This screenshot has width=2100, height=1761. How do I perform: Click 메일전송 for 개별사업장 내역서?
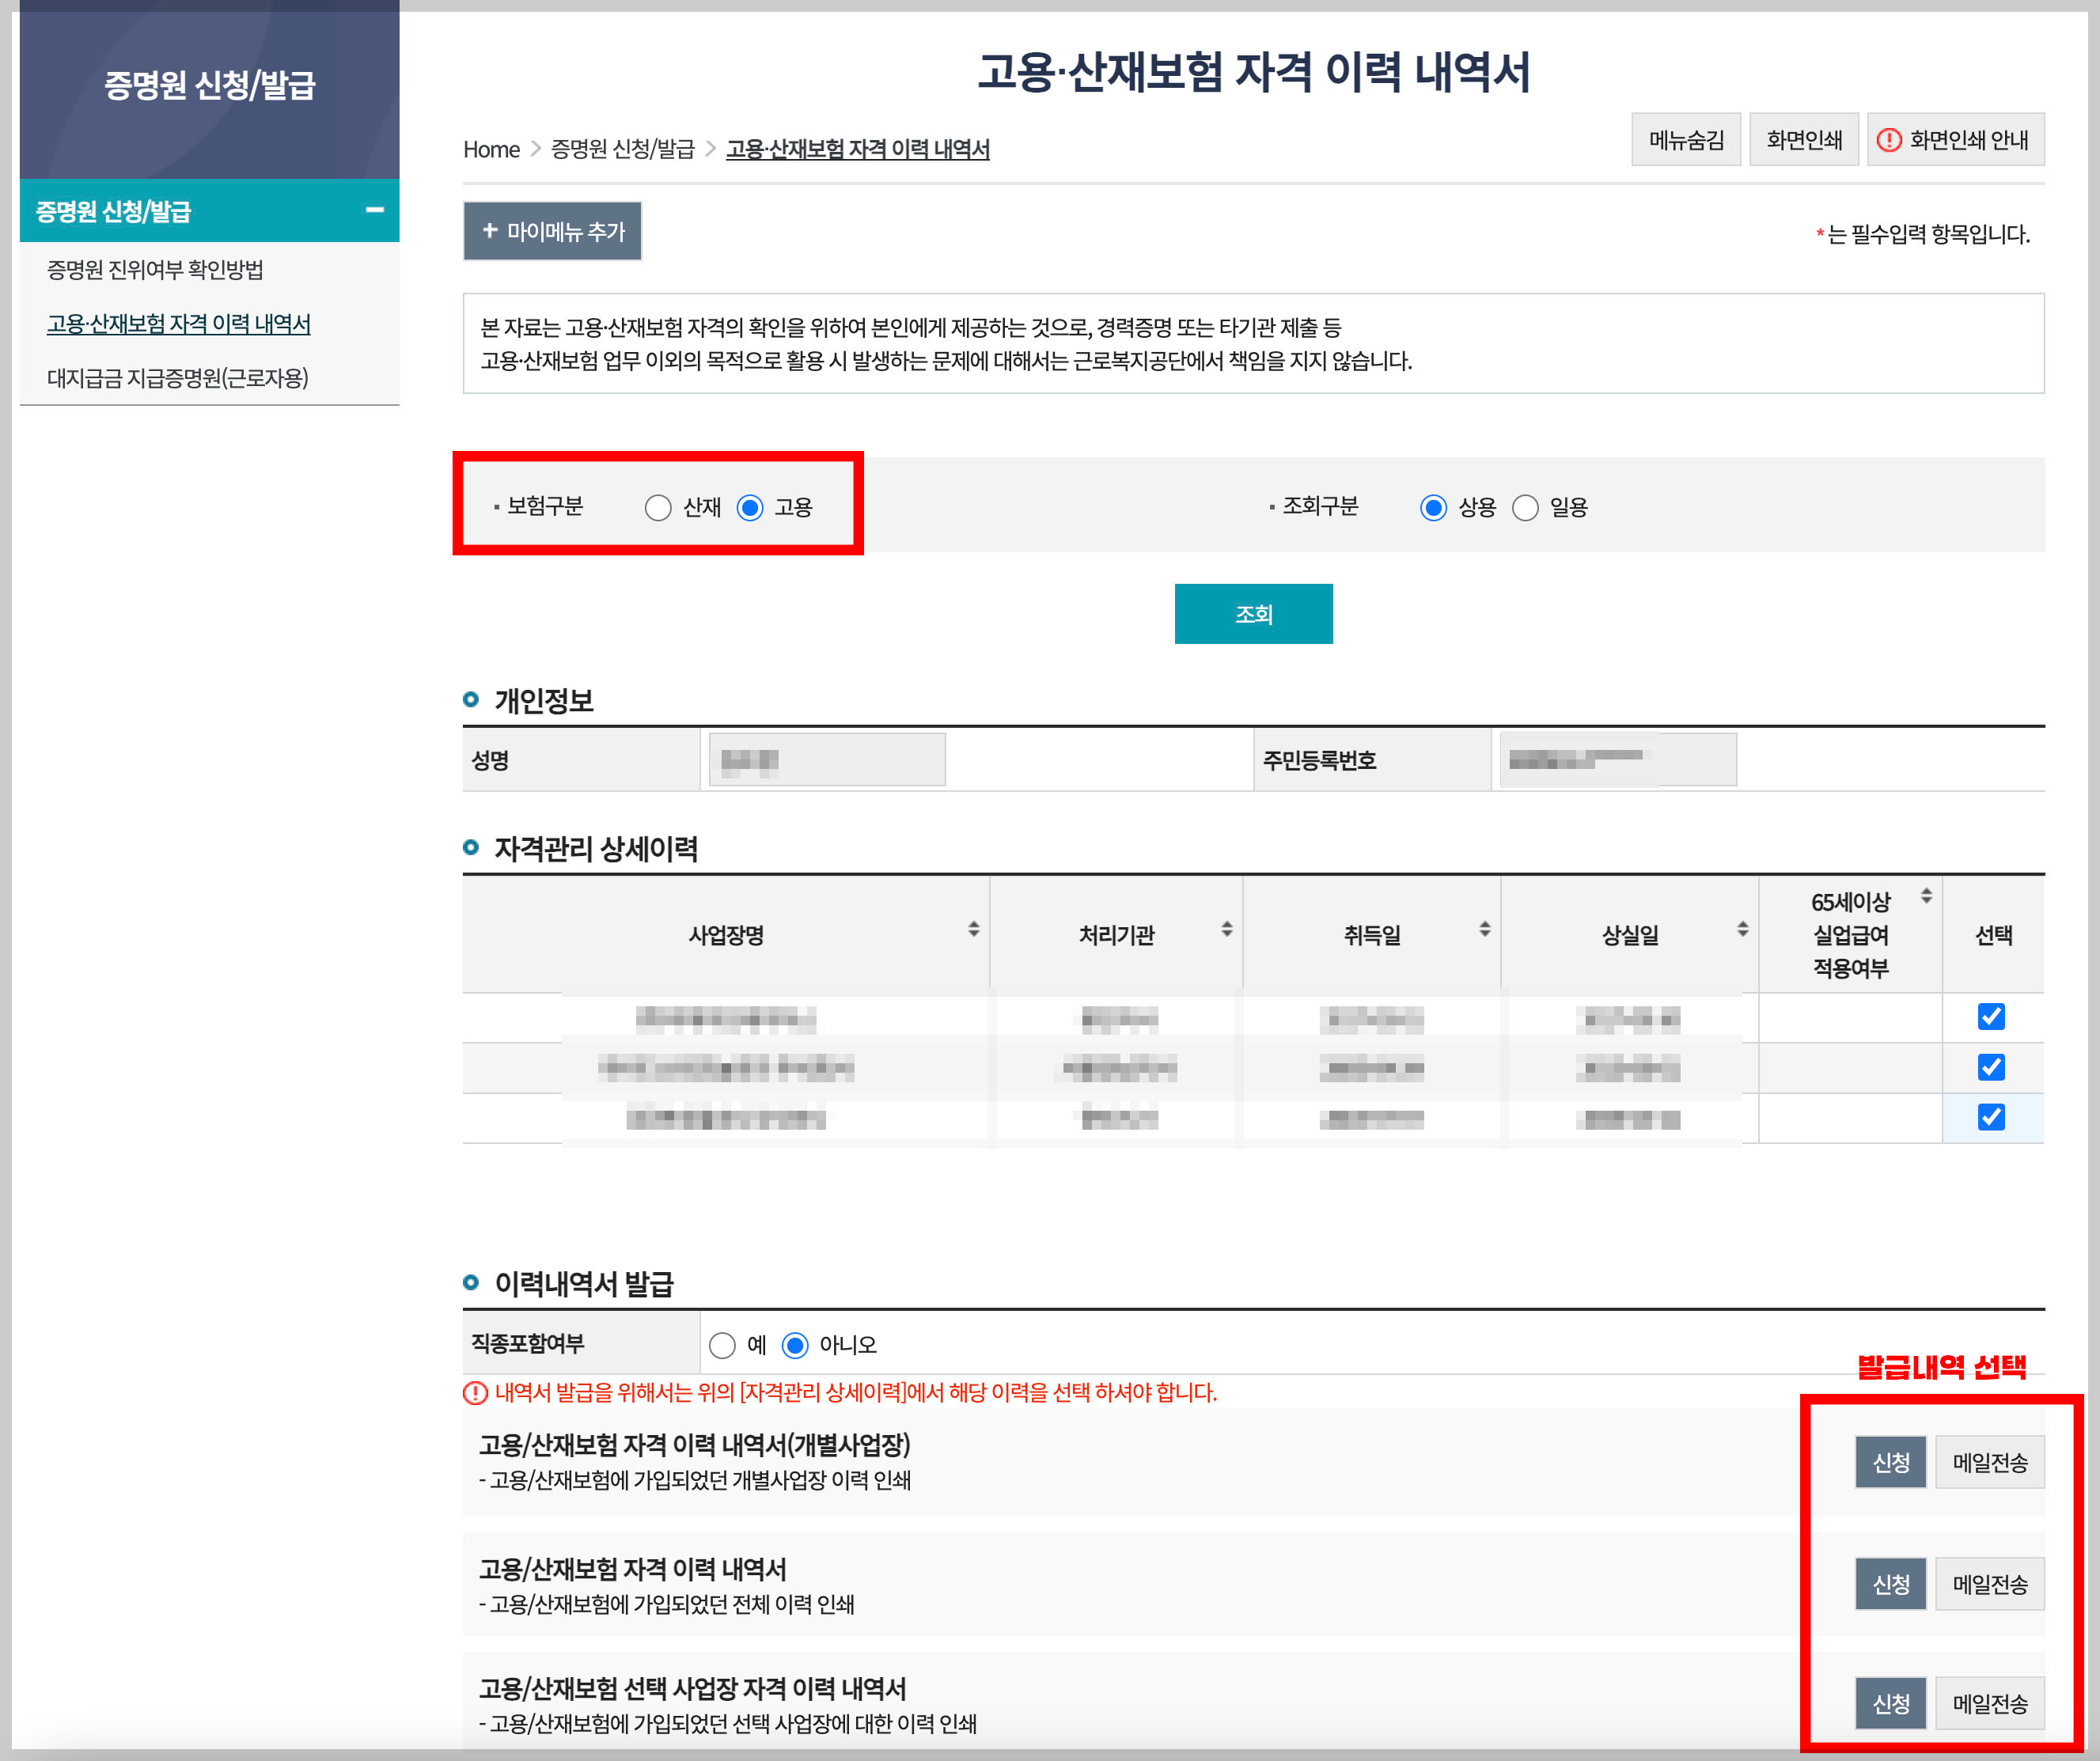click(1990, 1461)
